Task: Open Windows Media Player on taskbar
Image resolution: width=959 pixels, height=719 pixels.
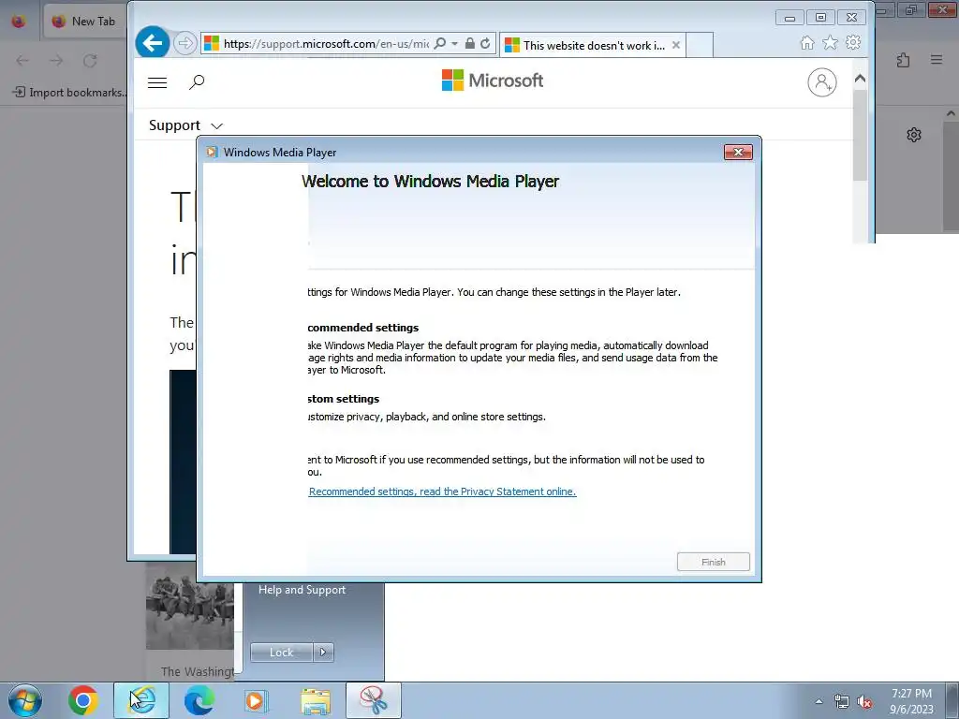Action: click(257, 700)
